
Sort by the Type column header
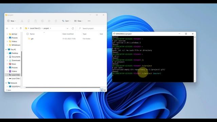(x=84, y=34)
